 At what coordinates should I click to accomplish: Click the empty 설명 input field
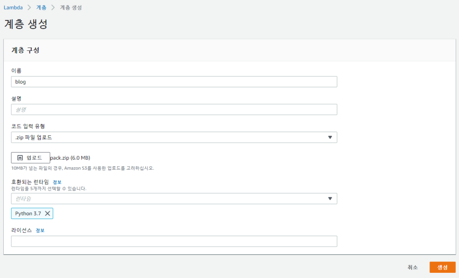coord(174,109)
